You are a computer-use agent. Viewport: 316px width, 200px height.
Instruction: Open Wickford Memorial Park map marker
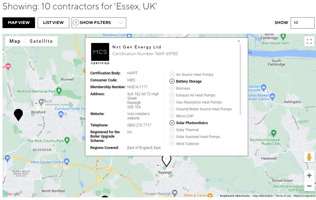click(x=59, y=91)
